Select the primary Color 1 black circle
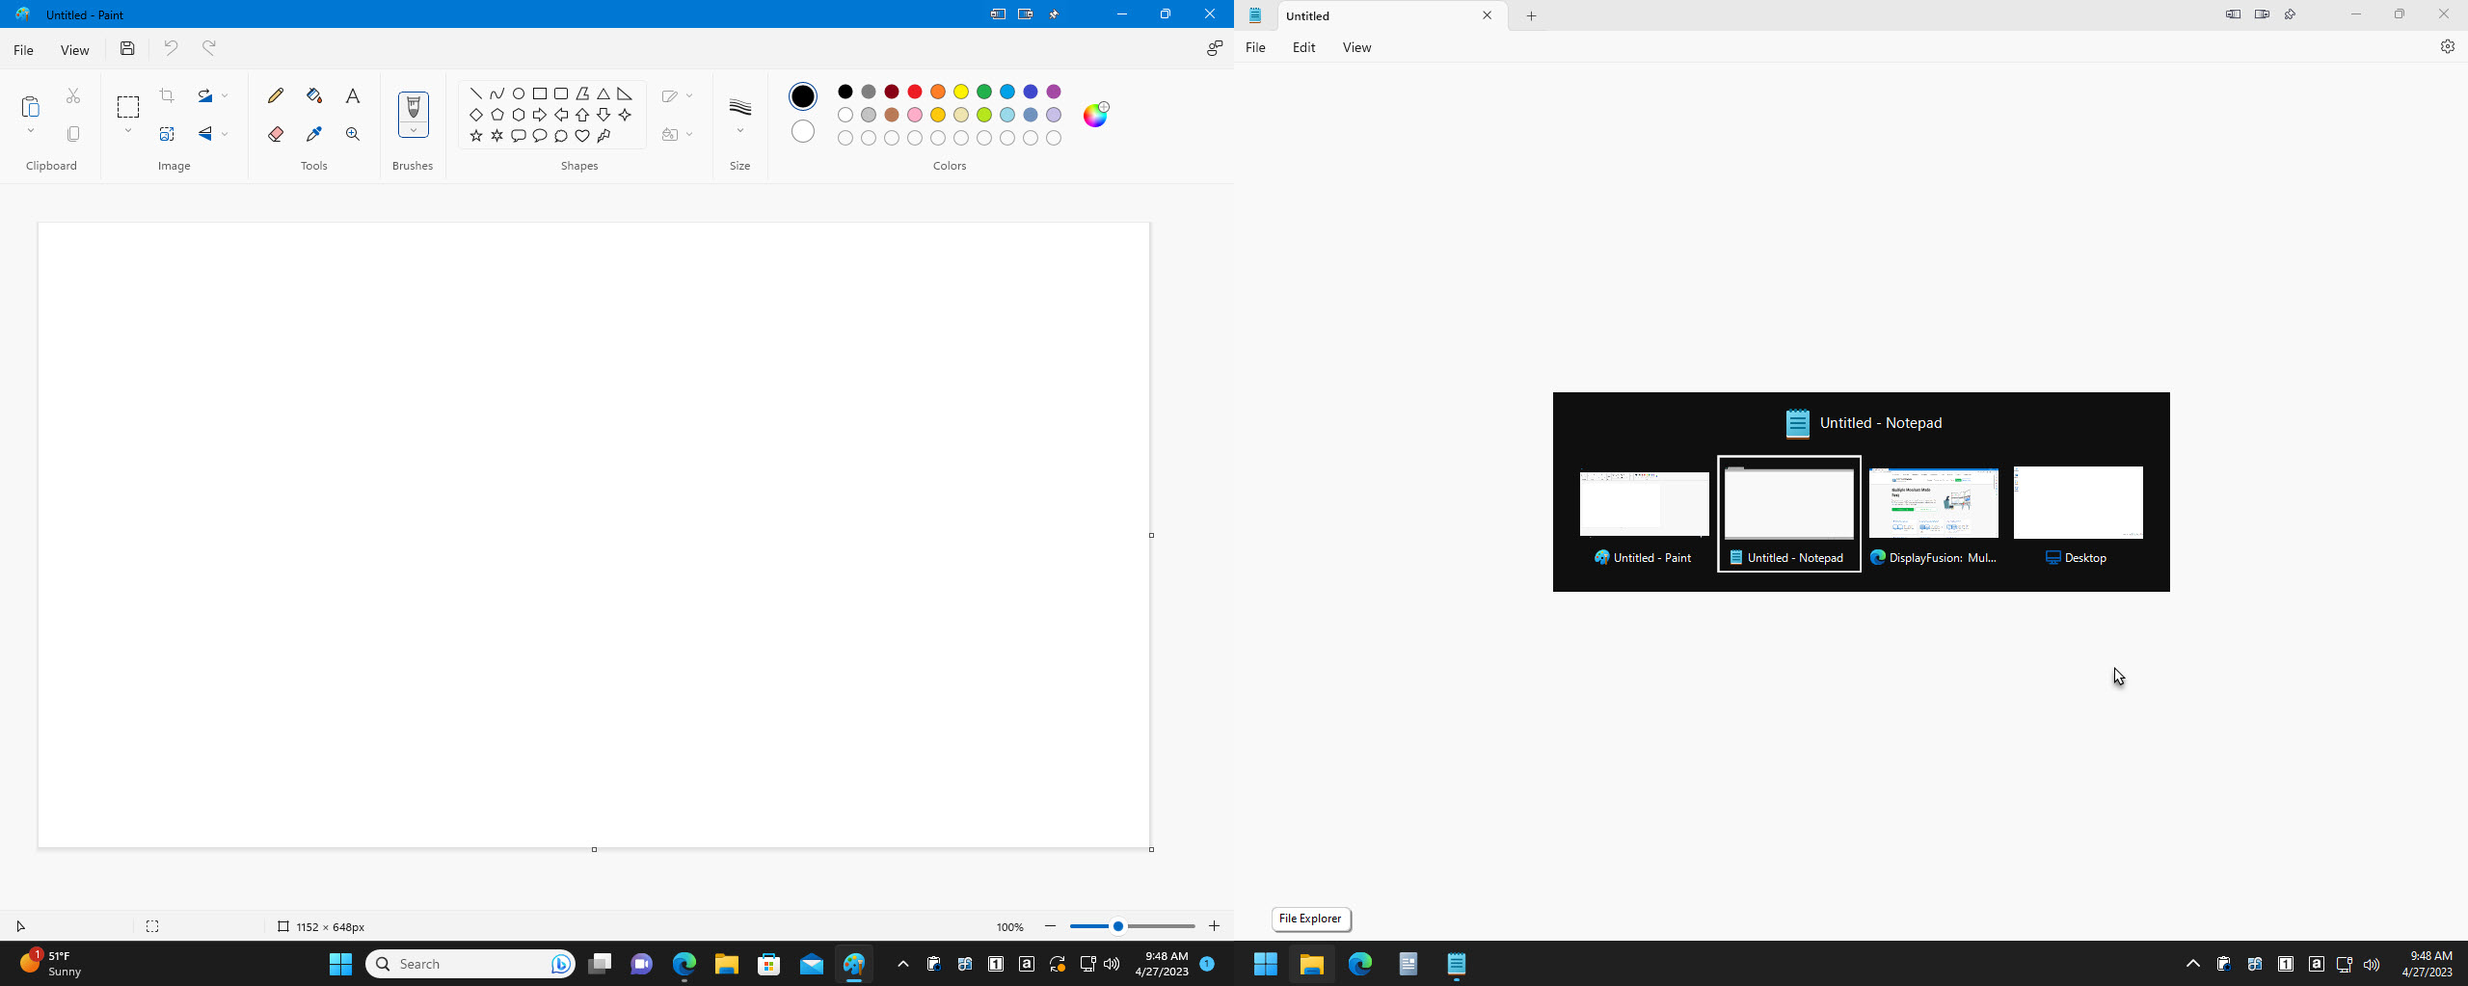Image resolution: width=2468 pixels, height=986 pixels. (x=802, y=96)
